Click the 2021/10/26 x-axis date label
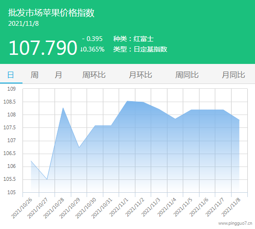 click(22, 208)
